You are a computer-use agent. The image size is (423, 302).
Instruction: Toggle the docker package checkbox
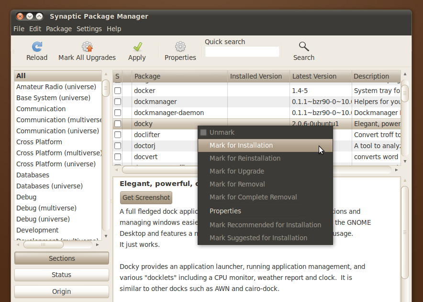pyautogui.click(x=118, y=91)
